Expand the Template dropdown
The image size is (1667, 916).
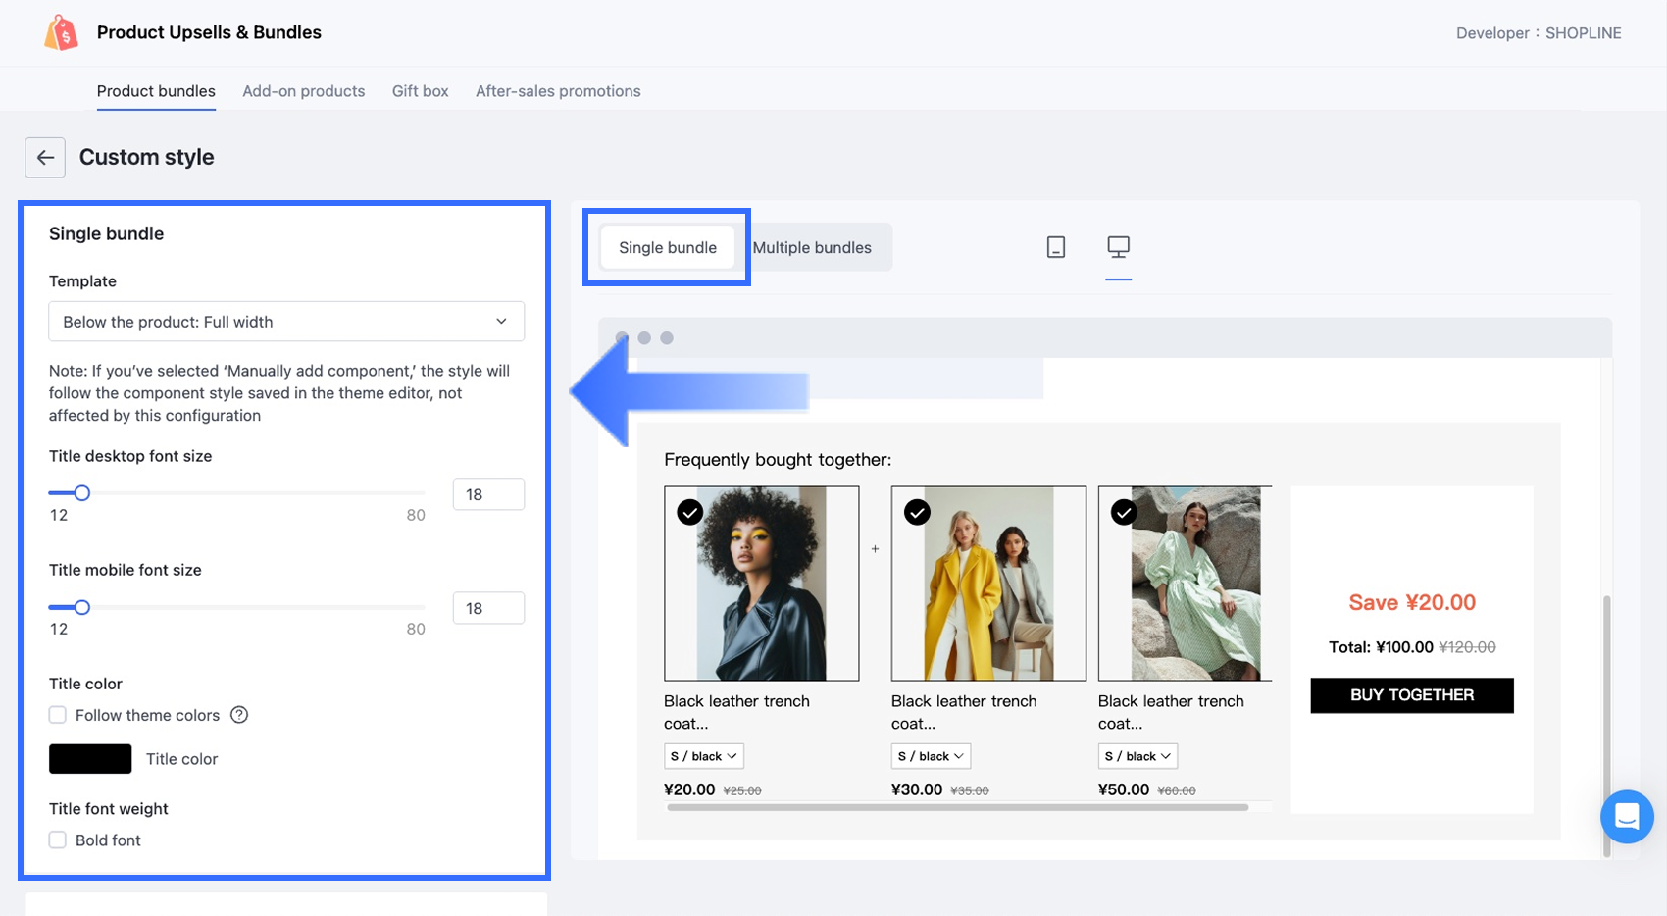(285, 322)
